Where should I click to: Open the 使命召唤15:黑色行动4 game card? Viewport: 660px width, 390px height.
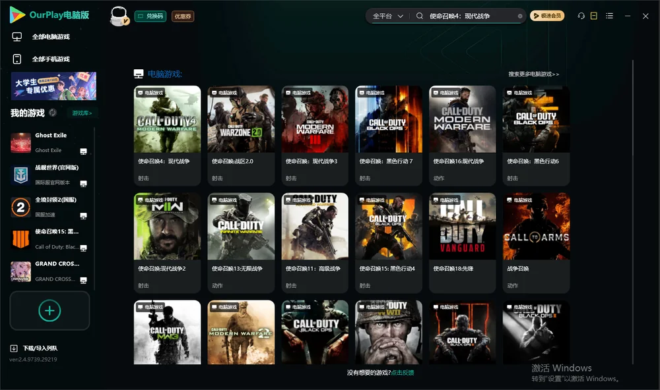[x=389, y=242]
